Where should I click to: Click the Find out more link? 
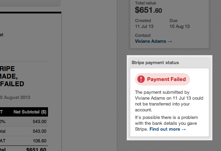(165, 129)
